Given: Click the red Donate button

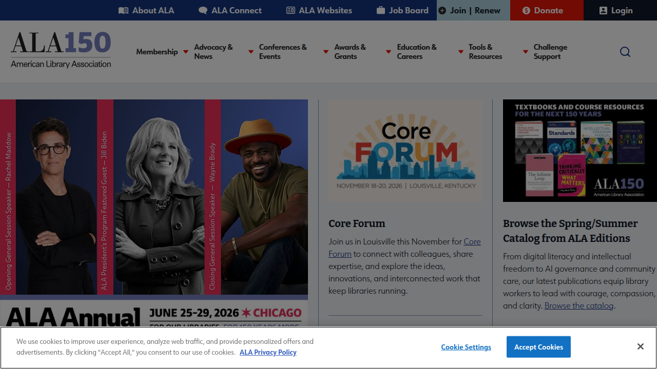Looking at the screenshot, I should tap(547, 10).
